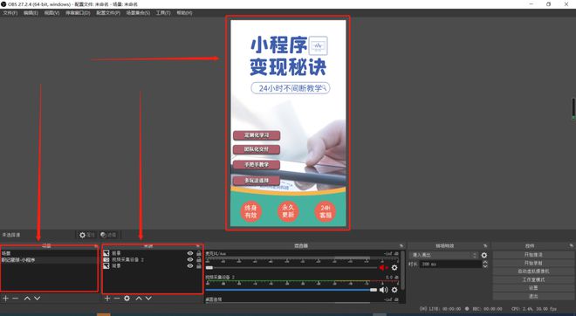Viewport: 576px width, 316px height.
Task: Select the 前景 source row
Action: (153, 253)
